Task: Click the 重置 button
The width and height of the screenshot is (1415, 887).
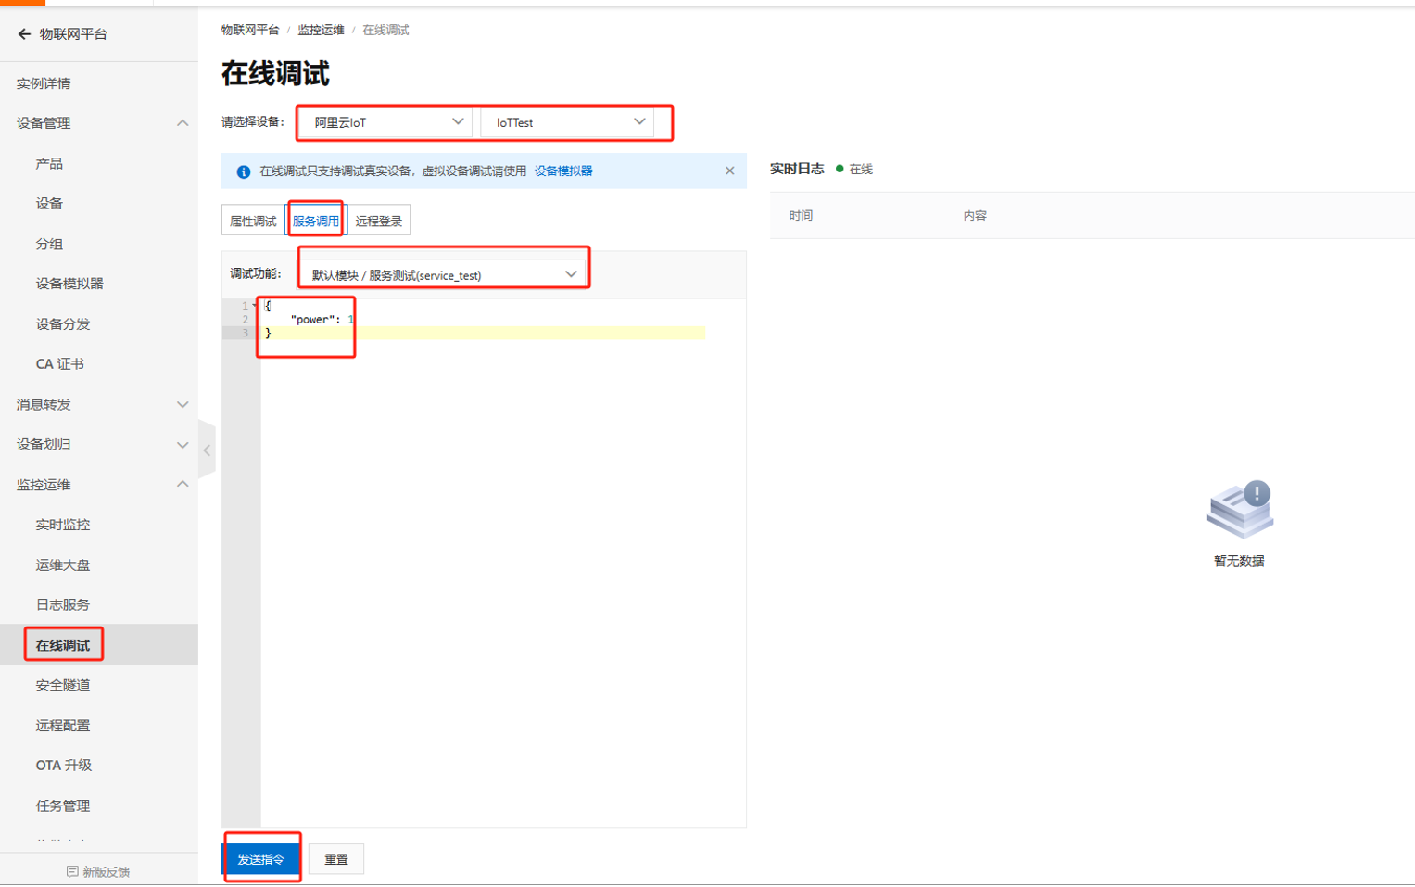Action: [x=335, y=859]
